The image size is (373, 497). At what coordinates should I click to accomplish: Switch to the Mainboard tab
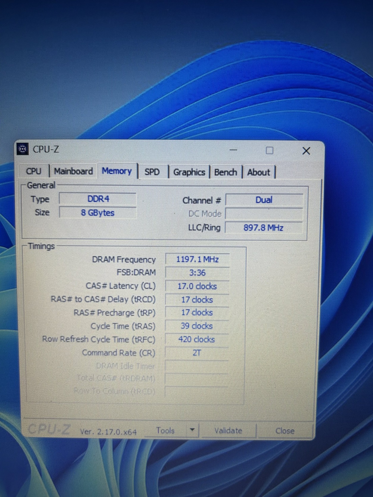73,171
